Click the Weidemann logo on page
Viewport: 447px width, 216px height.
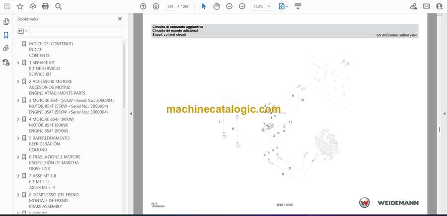(389, 203)
